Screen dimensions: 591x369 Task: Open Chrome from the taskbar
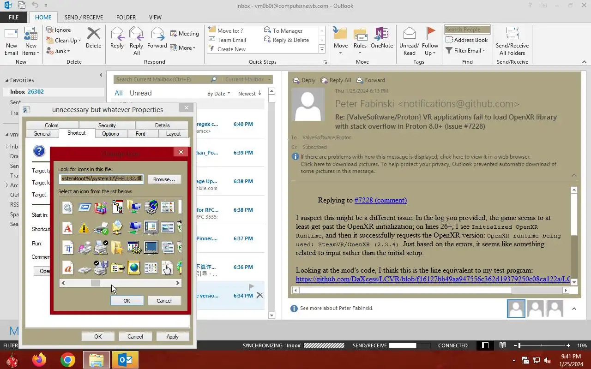(68, 360)
